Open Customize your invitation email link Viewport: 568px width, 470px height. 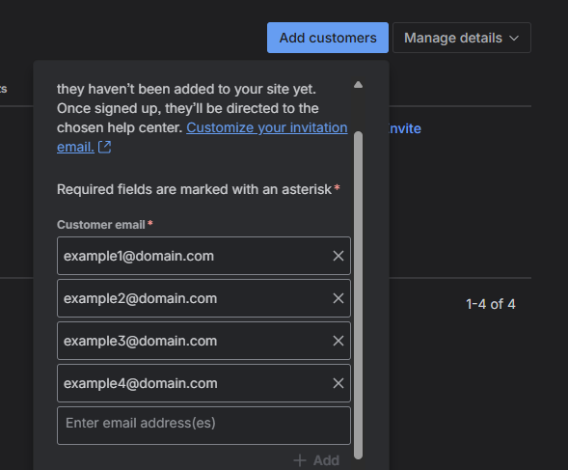click(x=267, y=128)
